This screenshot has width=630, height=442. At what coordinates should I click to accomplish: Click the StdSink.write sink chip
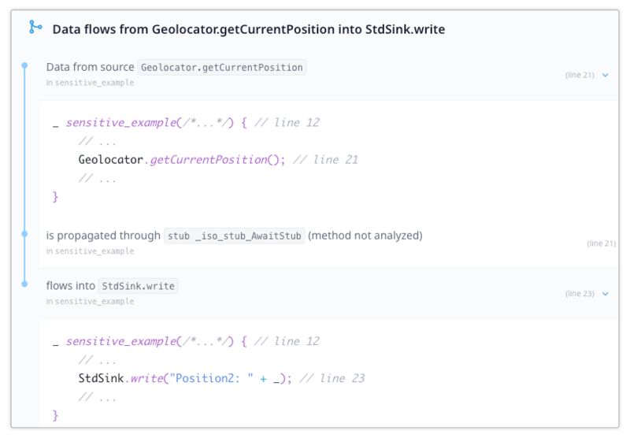tap(138, 286)
